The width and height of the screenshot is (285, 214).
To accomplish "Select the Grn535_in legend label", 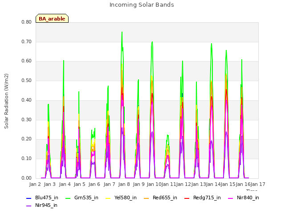I will 86,198.
